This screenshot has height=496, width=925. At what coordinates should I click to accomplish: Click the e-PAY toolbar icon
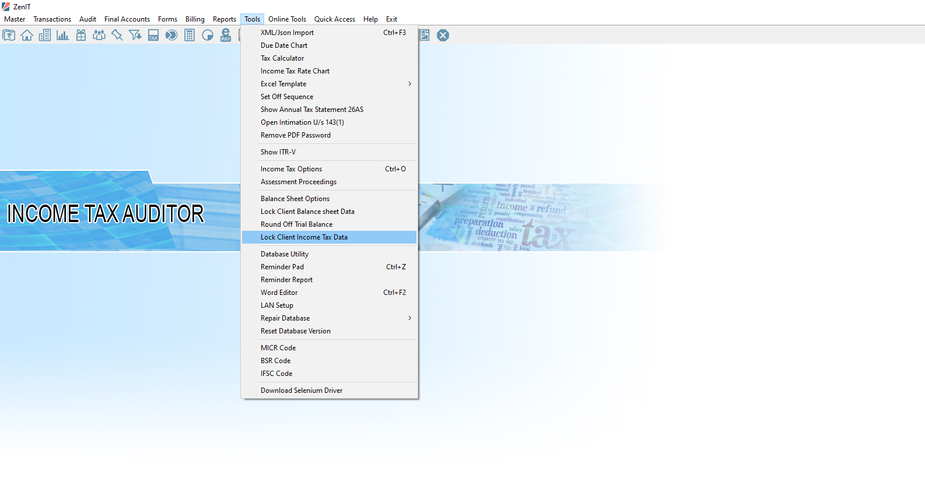[x=226, y=36]
